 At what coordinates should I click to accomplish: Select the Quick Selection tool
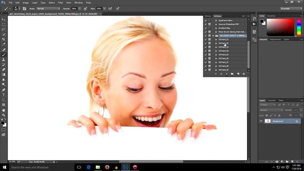[3, 35]
